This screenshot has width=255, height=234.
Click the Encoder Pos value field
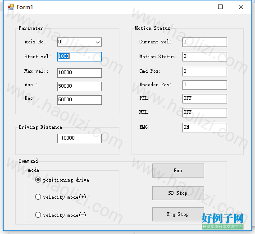click(205, 85)
